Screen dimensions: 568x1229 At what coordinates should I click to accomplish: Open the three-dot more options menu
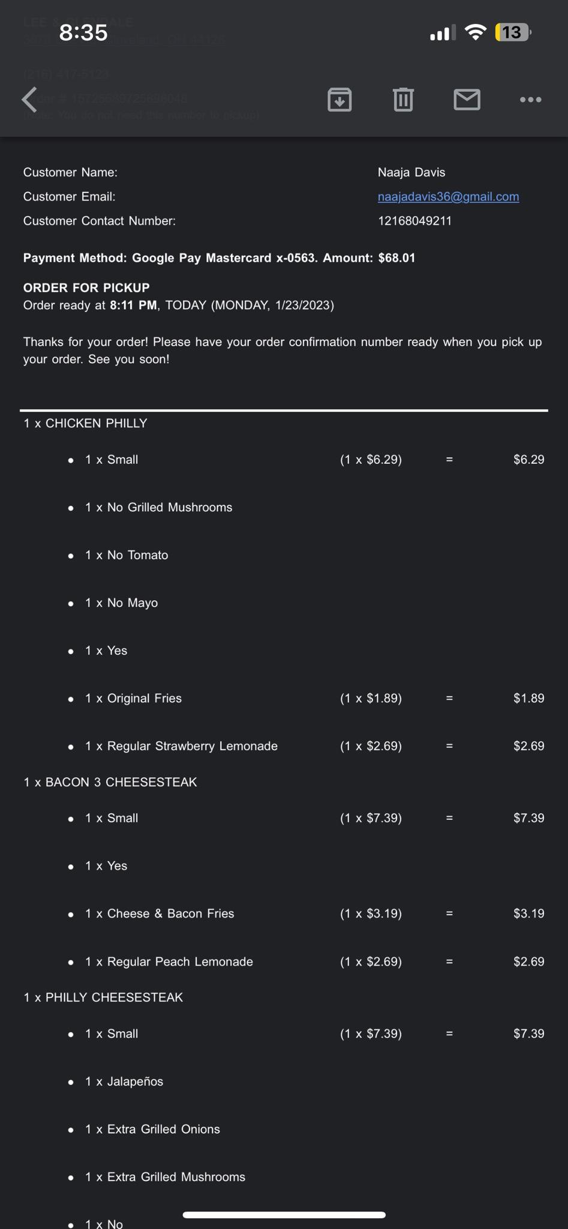pos(530,100)
